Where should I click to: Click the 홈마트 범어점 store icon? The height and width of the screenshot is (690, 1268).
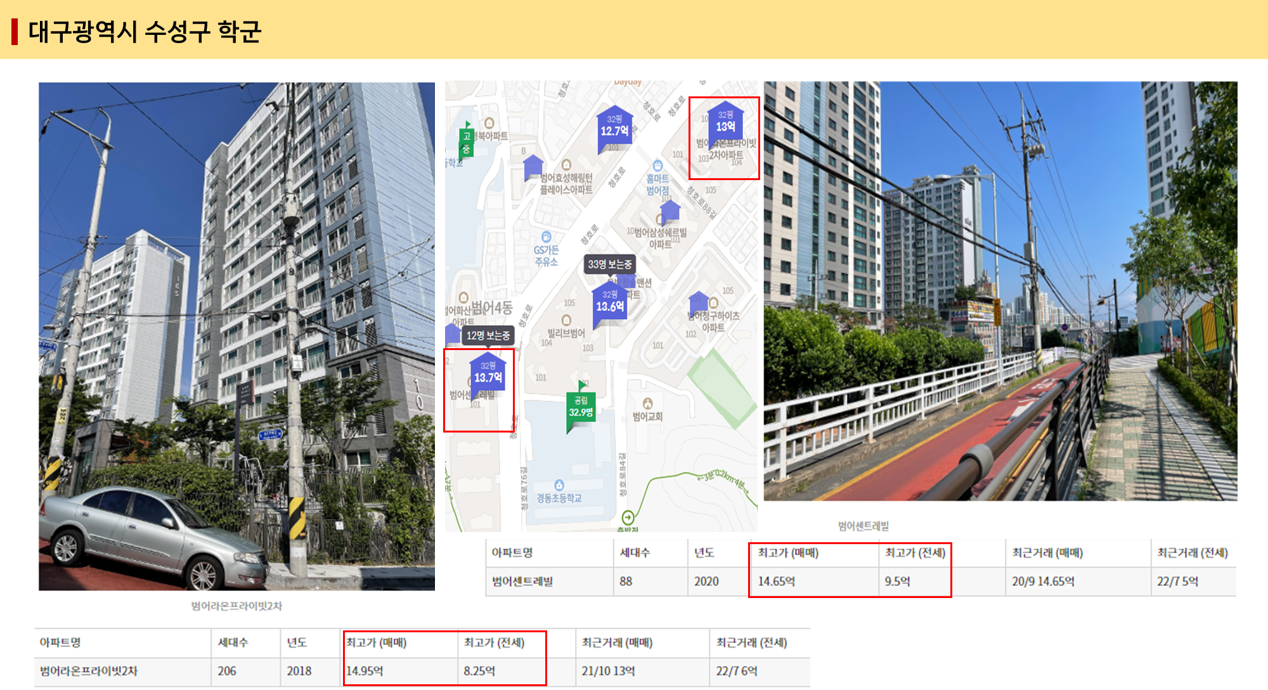coord(657,166)
